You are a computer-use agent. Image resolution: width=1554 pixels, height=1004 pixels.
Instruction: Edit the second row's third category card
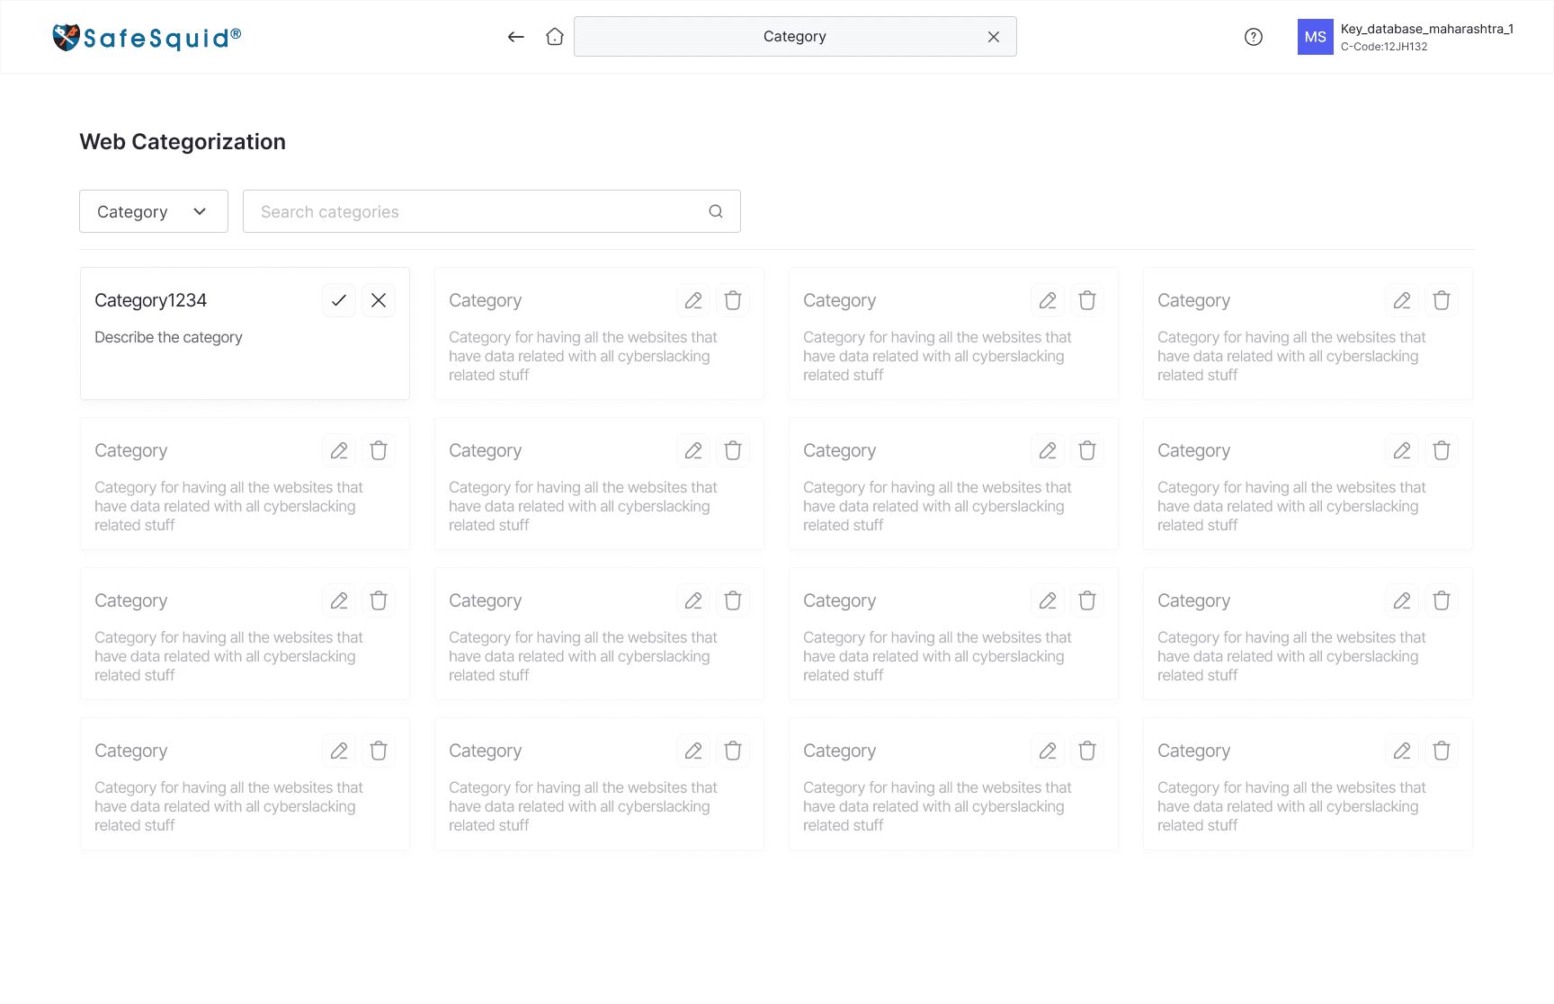[x=1048, y=450]
